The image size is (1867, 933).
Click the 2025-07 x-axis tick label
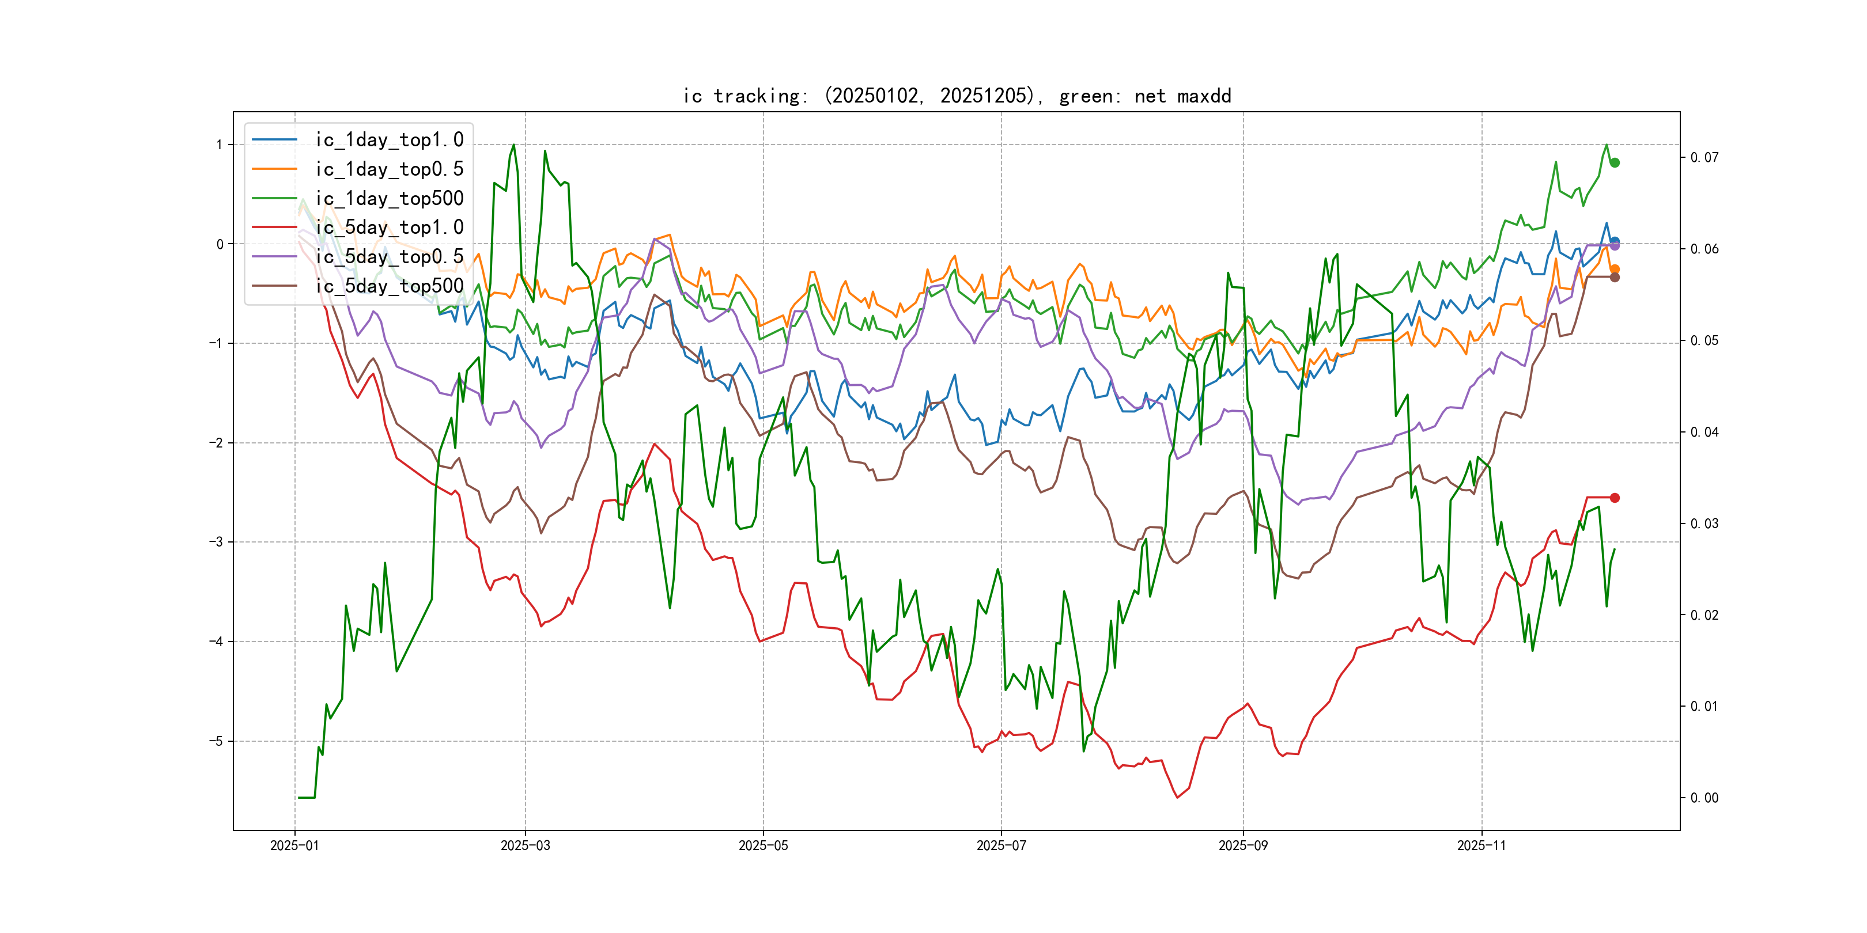point(1001,845)
